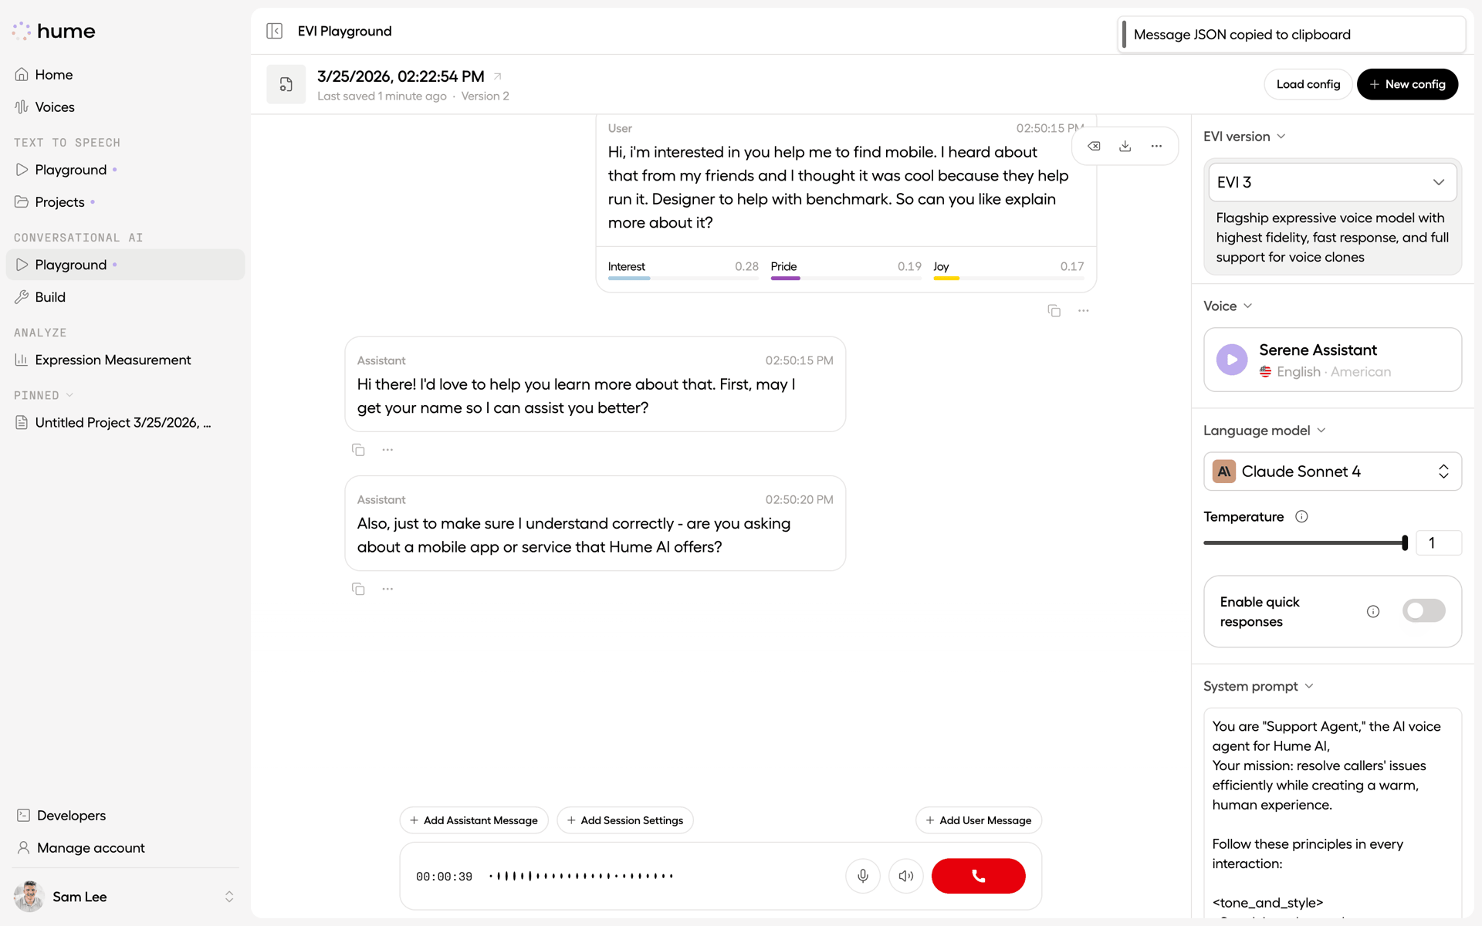Open Expression Measurement
1482x926 pixels.
(x=125, y=360)
